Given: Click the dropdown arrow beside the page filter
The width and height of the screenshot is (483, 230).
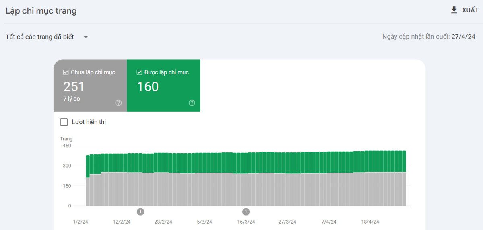Looking at the screenshot, I should click(86, 37).
